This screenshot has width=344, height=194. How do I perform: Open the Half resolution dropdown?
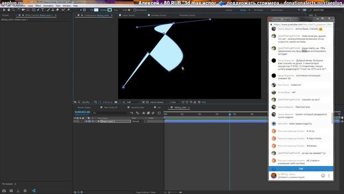click(133, 102)
